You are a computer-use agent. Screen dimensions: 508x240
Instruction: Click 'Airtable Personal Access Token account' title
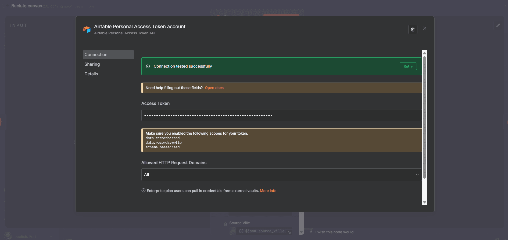coord(140,27)
